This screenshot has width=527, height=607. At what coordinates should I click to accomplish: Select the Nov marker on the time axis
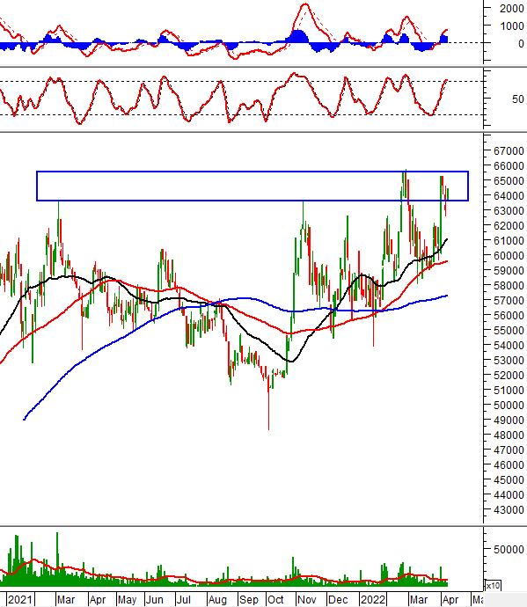coord(307,600)
